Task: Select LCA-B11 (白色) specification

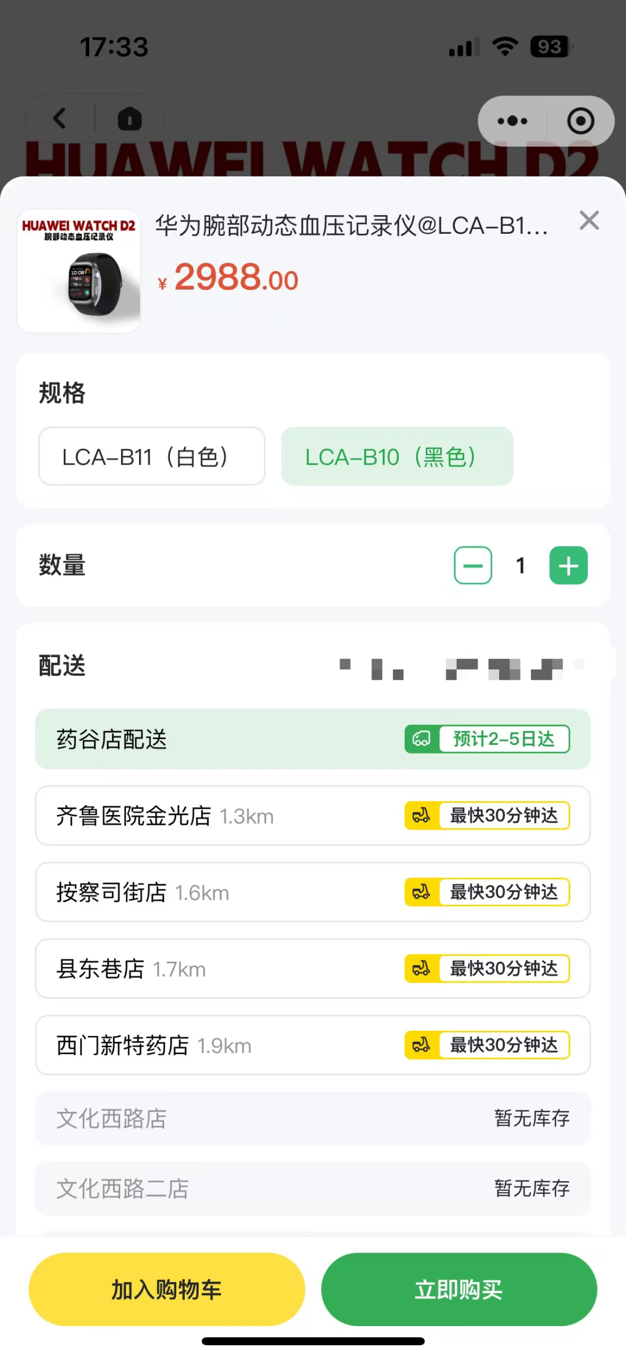Action: point(152,457)
